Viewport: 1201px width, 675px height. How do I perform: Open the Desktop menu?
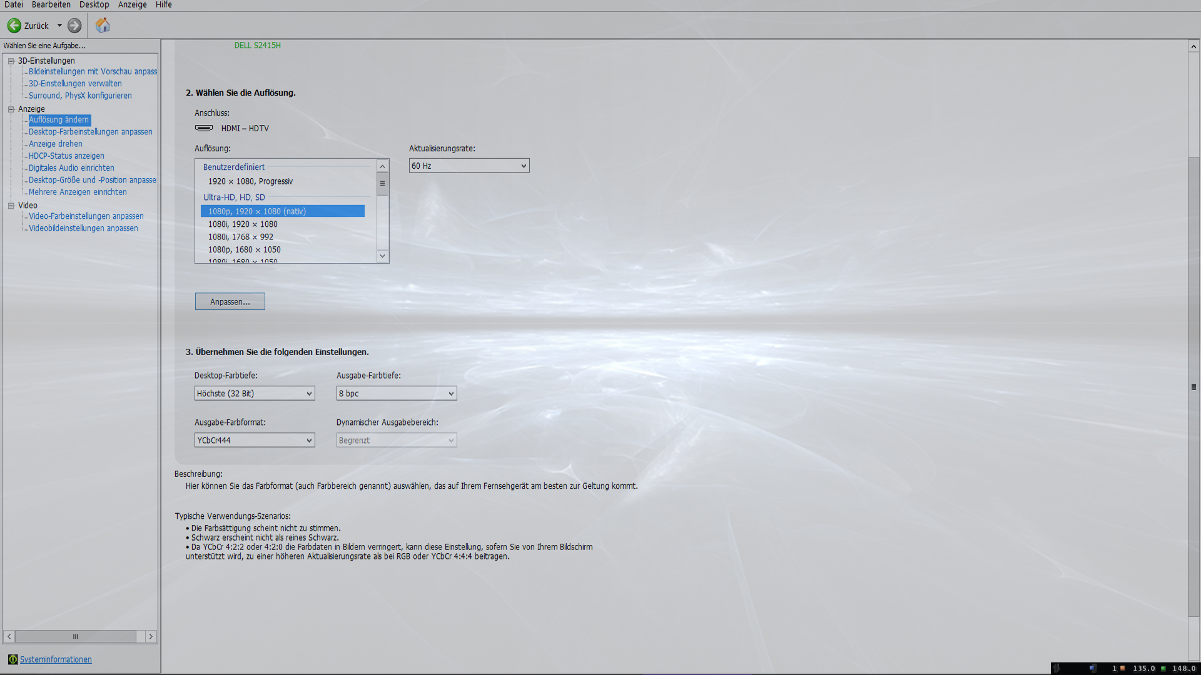point(94,5)
